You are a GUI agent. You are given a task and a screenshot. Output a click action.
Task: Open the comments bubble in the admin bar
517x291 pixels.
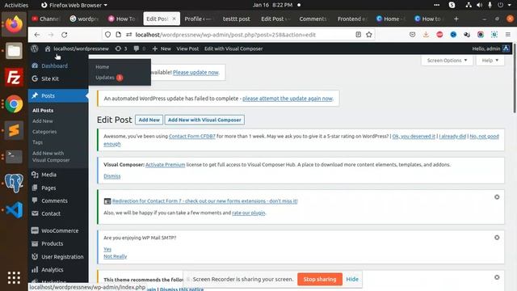[140, 48]
